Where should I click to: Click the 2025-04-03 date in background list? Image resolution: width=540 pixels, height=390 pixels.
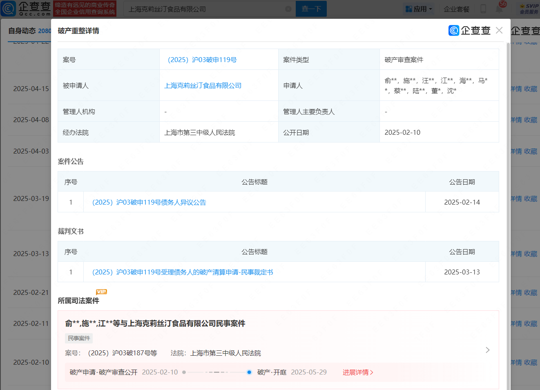click(x=31, y=151)
